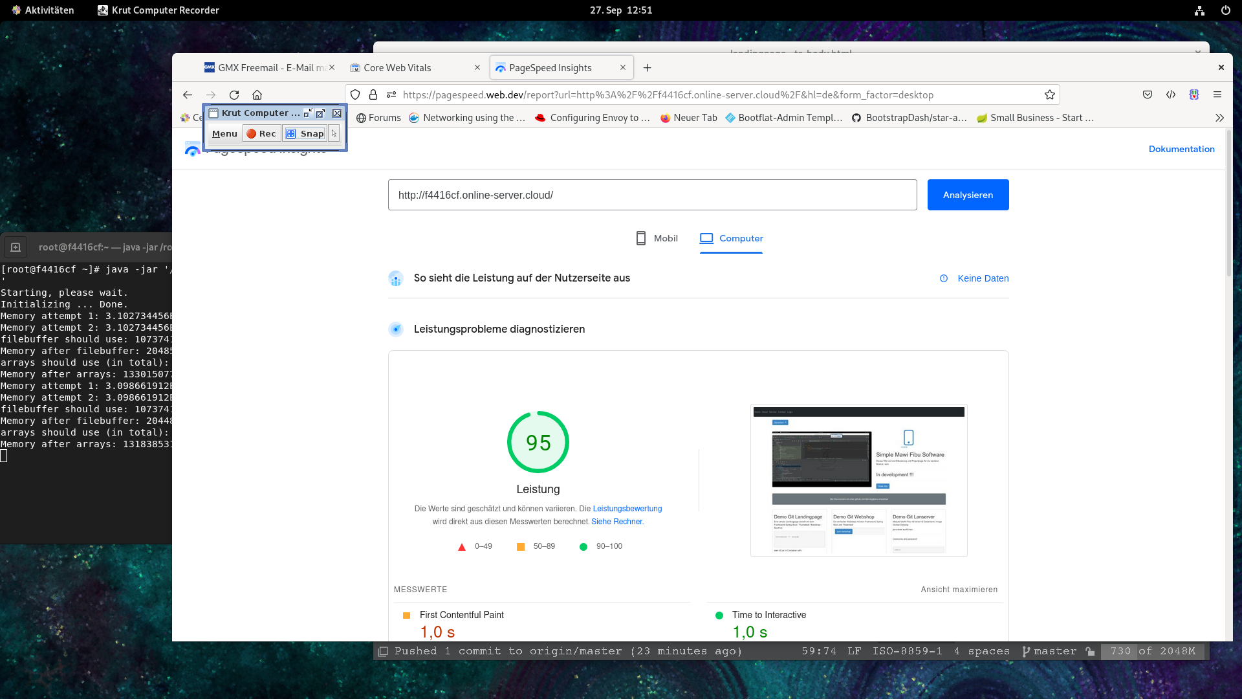Click the Analysieren button
The width and height of the screenshot is (1242, 699).
968,195
